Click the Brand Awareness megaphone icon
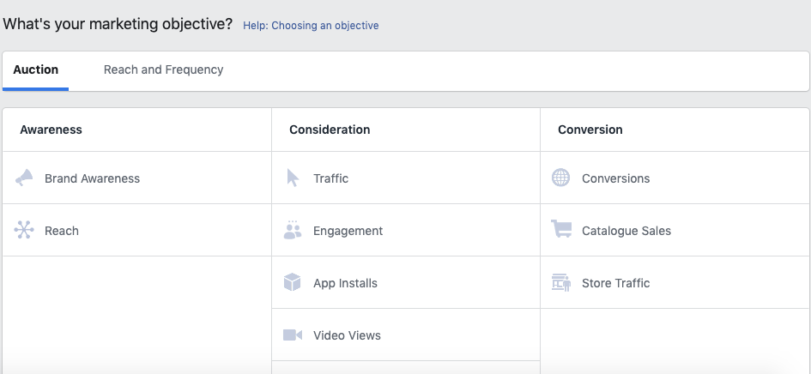811x374 pixels. coord(24,178)
